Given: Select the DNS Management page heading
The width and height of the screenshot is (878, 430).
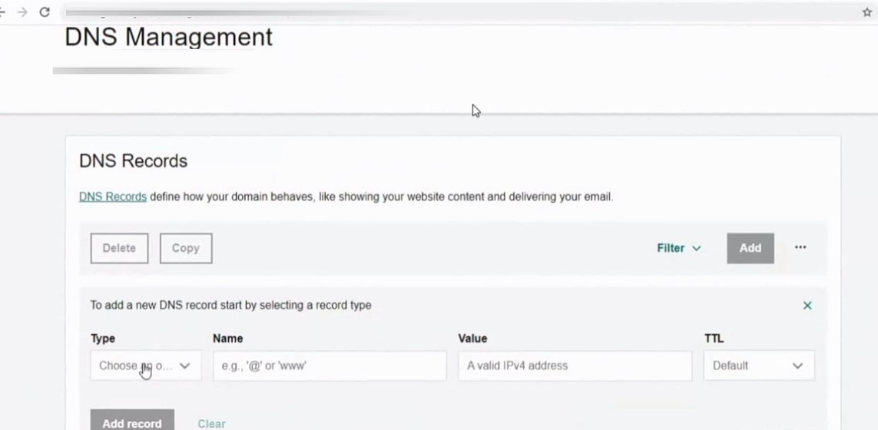Looking at the screenshot, I should [168, 37].
